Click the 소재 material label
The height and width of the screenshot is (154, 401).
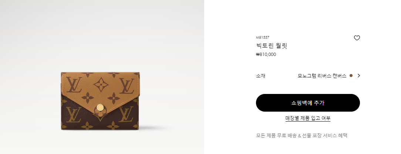(260, 76)
